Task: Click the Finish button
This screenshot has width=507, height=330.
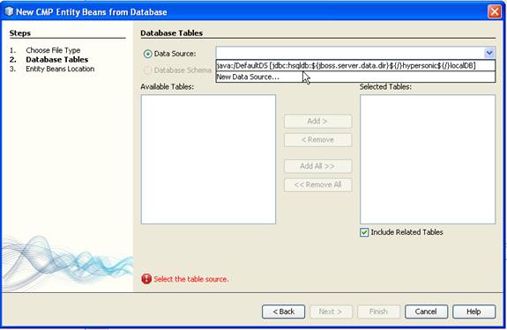Action: (x=378, y=312)
